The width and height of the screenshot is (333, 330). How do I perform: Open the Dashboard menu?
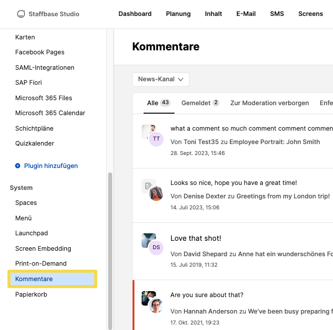click(x=135, y=14)
